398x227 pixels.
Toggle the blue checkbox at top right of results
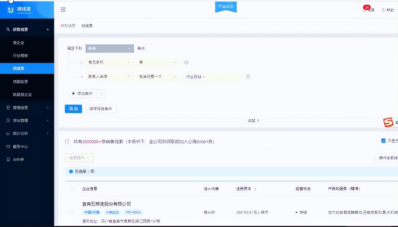pos(384,140)
